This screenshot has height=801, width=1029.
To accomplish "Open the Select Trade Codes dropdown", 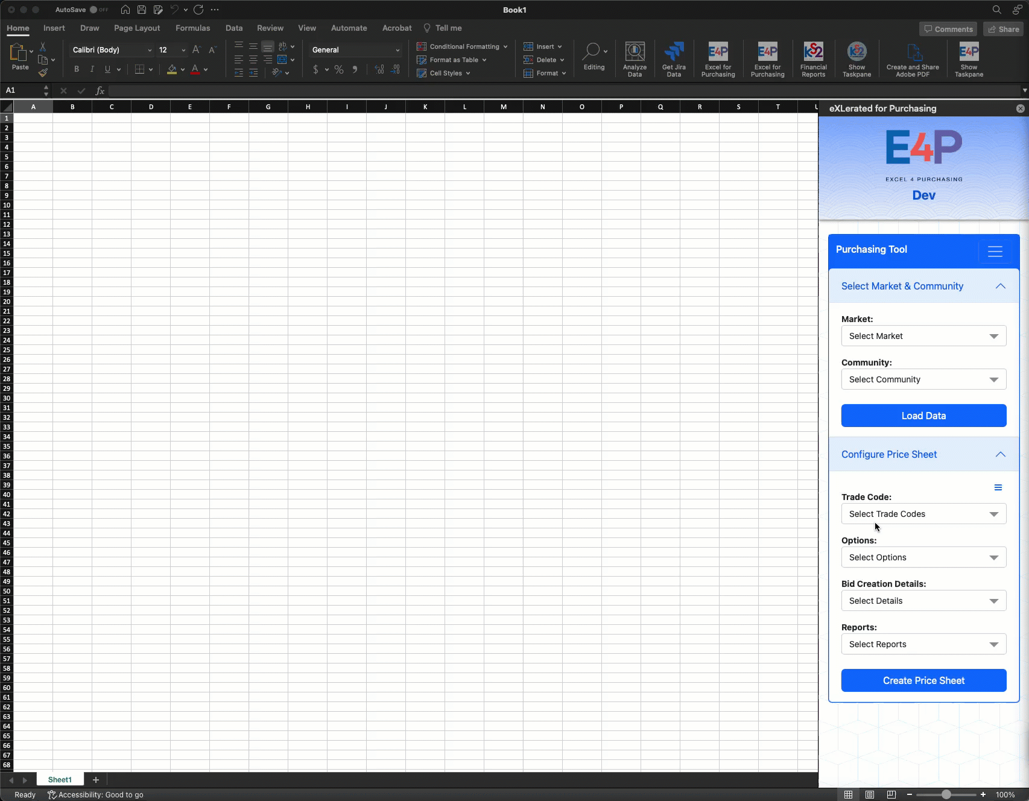I will click(923, 514).
